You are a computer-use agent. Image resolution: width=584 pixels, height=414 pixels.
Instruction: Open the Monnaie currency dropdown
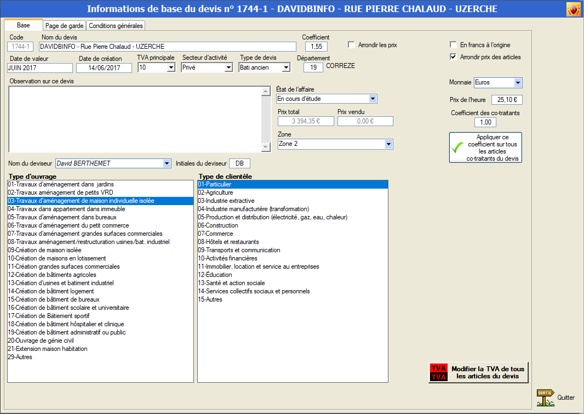pos(518,83)
